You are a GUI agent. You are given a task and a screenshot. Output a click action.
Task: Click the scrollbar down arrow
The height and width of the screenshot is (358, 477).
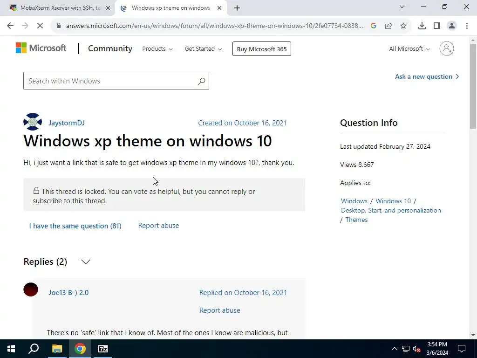pyautogui.click(x=473, y=335)
